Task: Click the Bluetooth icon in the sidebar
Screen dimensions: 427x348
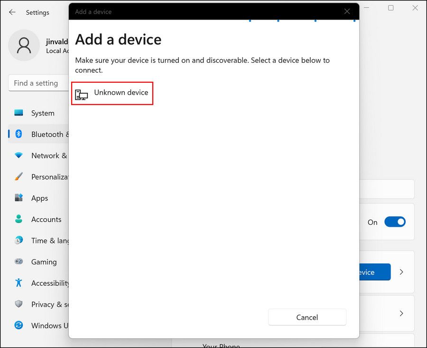Action: 18,134
